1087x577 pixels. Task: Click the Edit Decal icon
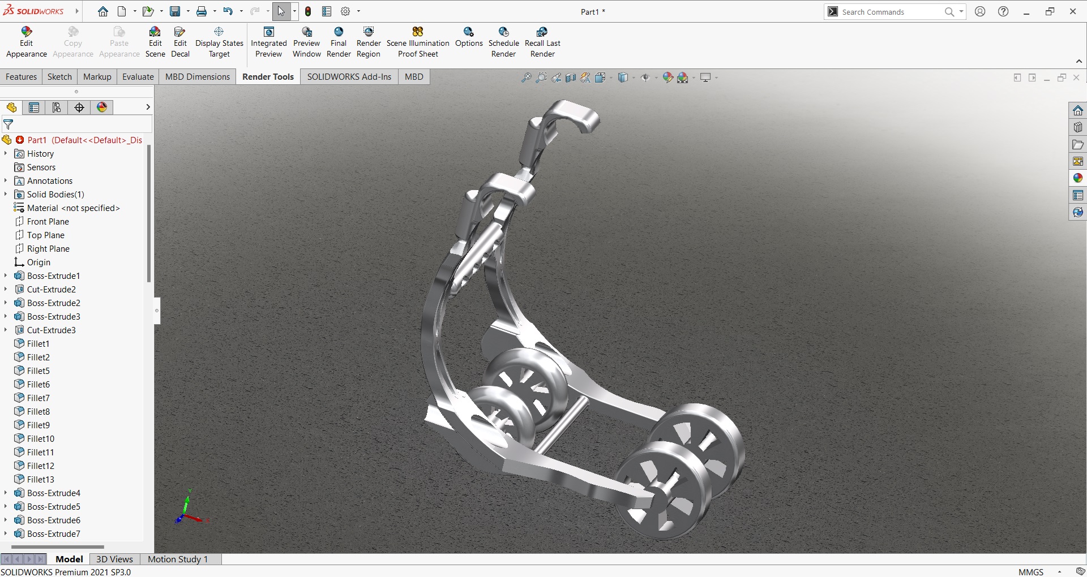180,32
